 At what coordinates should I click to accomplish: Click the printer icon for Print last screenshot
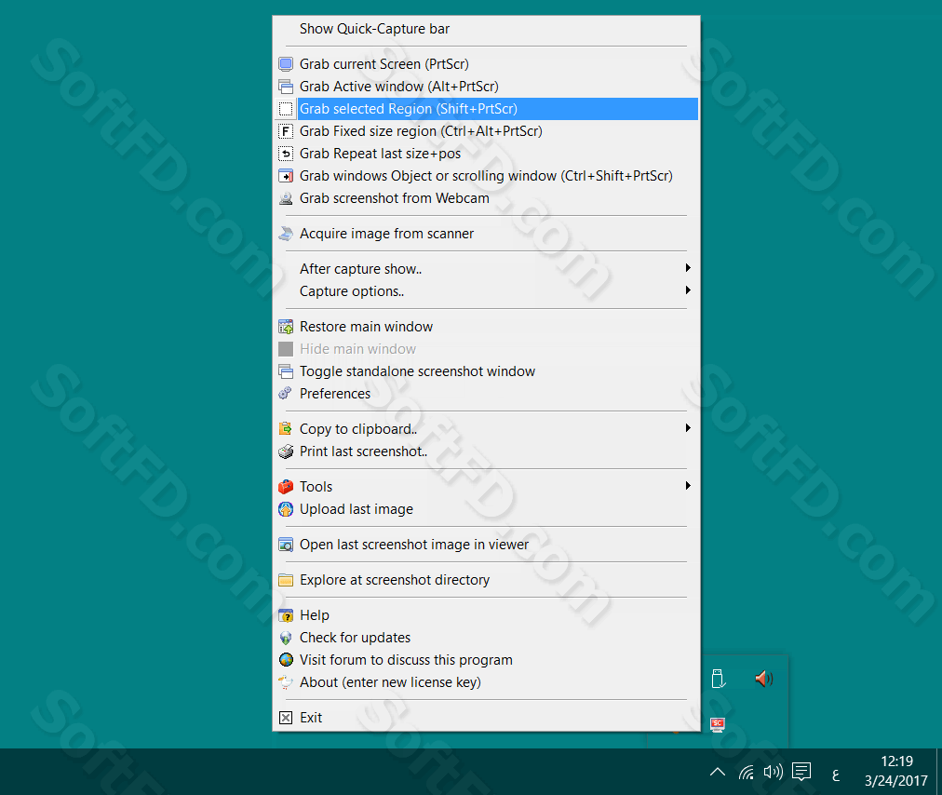[x=286, y=451]
